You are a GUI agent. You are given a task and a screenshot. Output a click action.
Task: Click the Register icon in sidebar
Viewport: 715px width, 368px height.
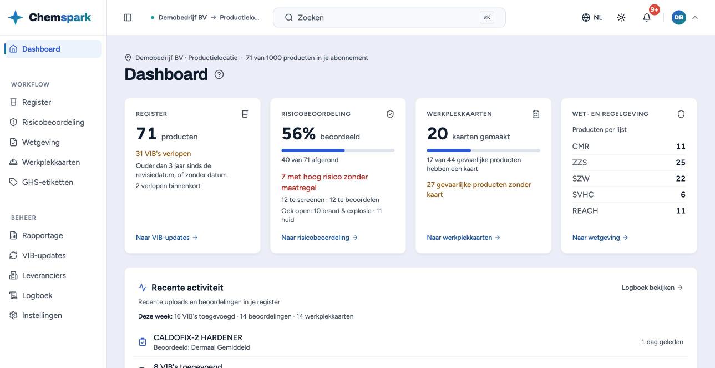point(13,102)
